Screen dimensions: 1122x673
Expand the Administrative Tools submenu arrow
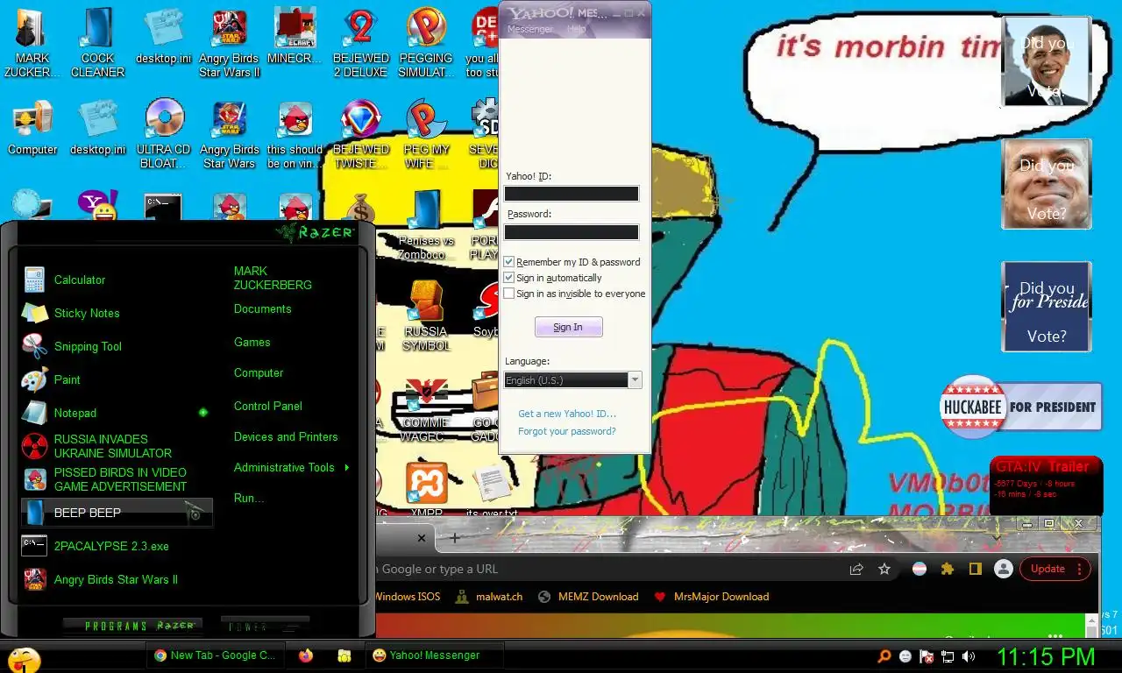[x=346, y=467]
